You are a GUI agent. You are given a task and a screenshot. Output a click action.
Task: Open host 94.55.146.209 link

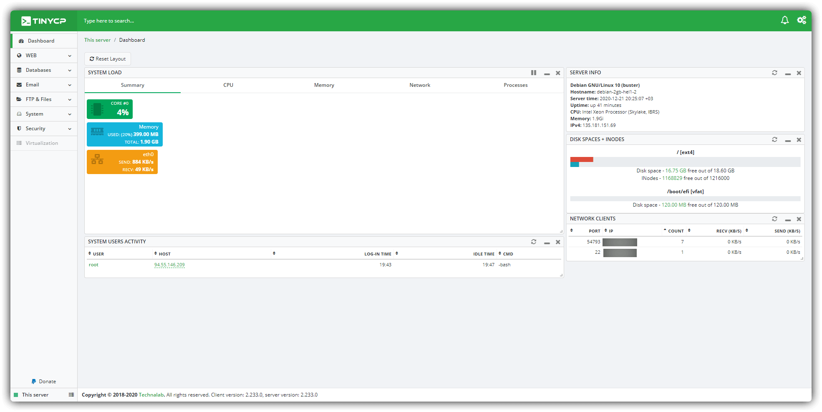click(x=169, y=265)
